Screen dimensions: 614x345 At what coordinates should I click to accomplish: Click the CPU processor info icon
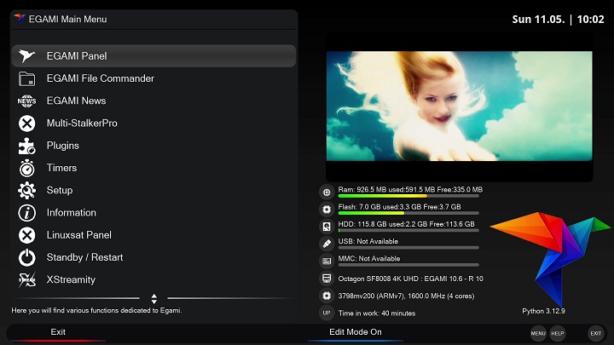[x=326, y=296]
